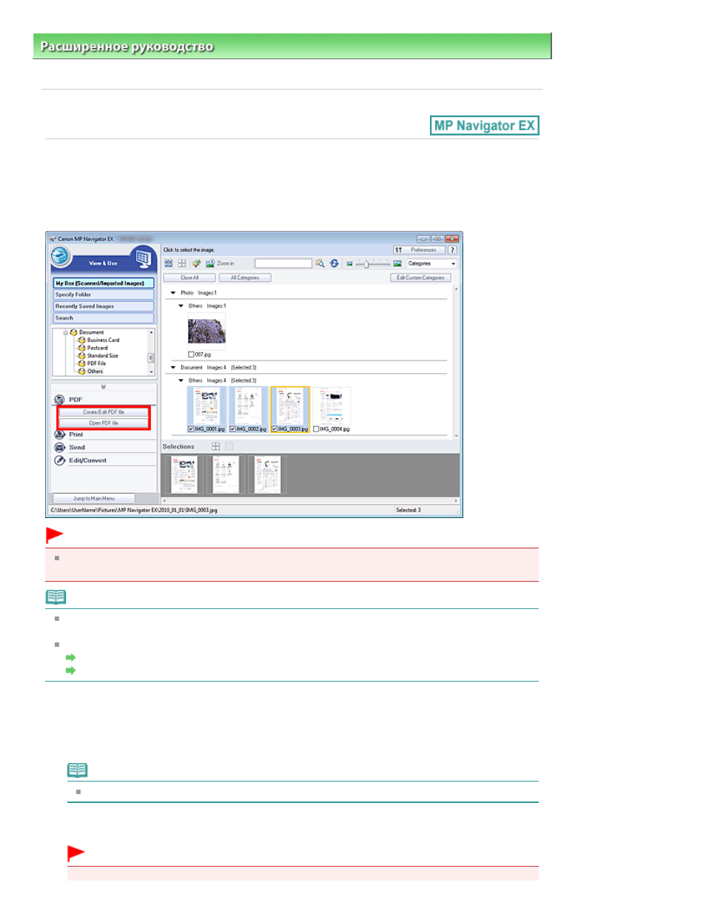The image size is (706, 914).
Task: Click the Close All button
Action: coord(190,278)
